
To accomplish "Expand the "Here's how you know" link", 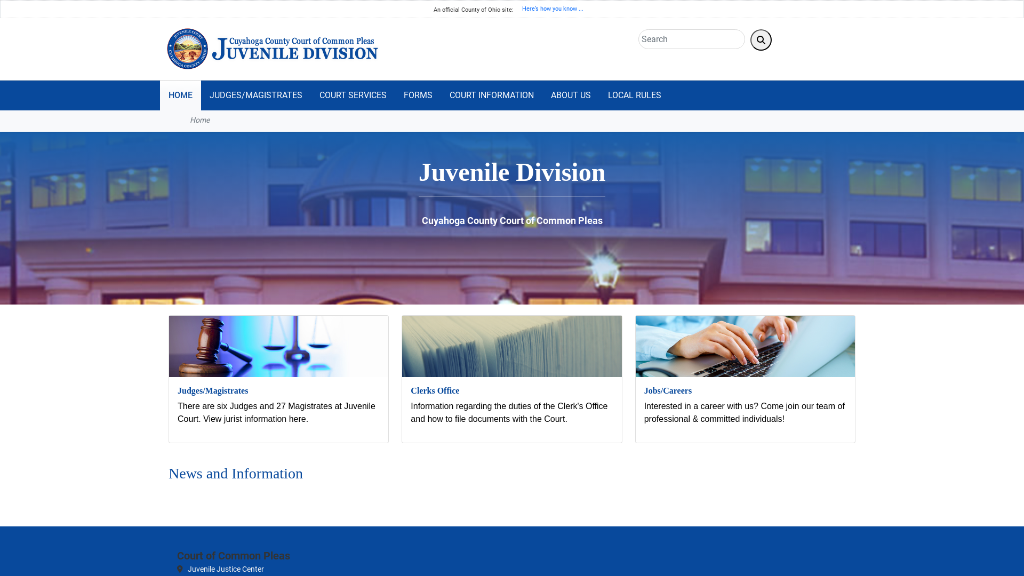I will (553, 9).
